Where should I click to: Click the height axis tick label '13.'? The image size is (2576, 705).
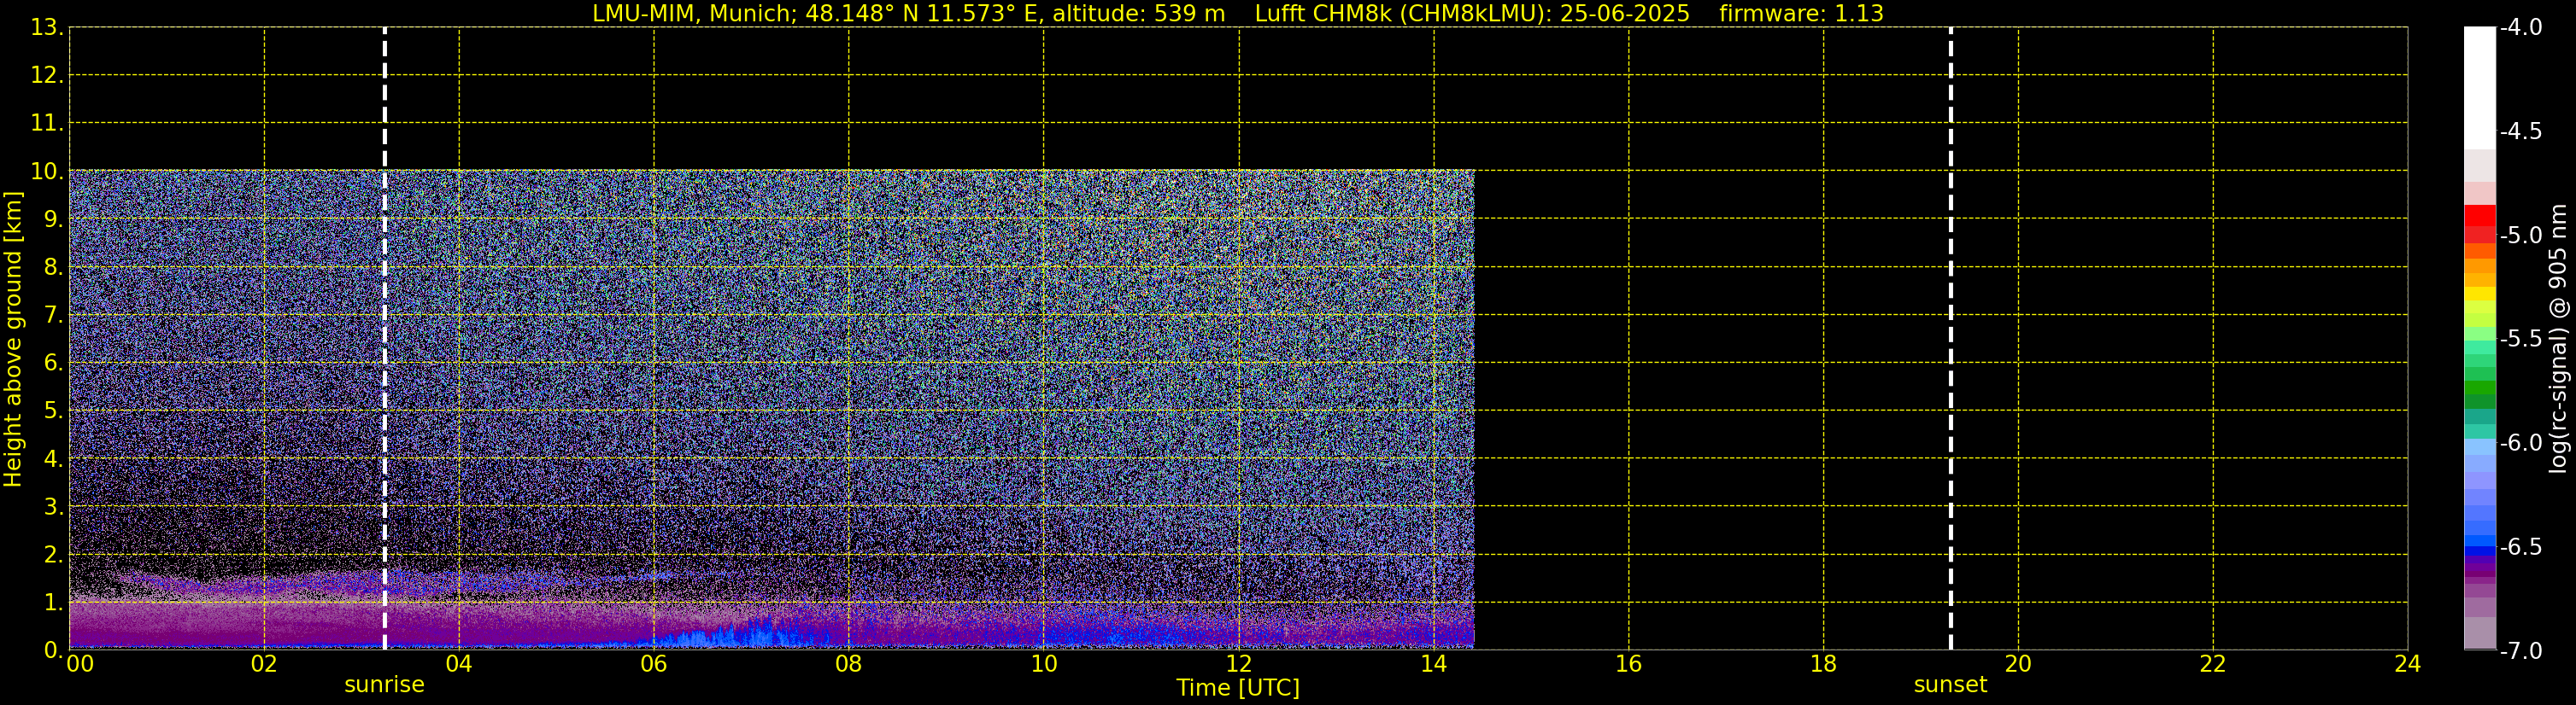pos(46,27)
